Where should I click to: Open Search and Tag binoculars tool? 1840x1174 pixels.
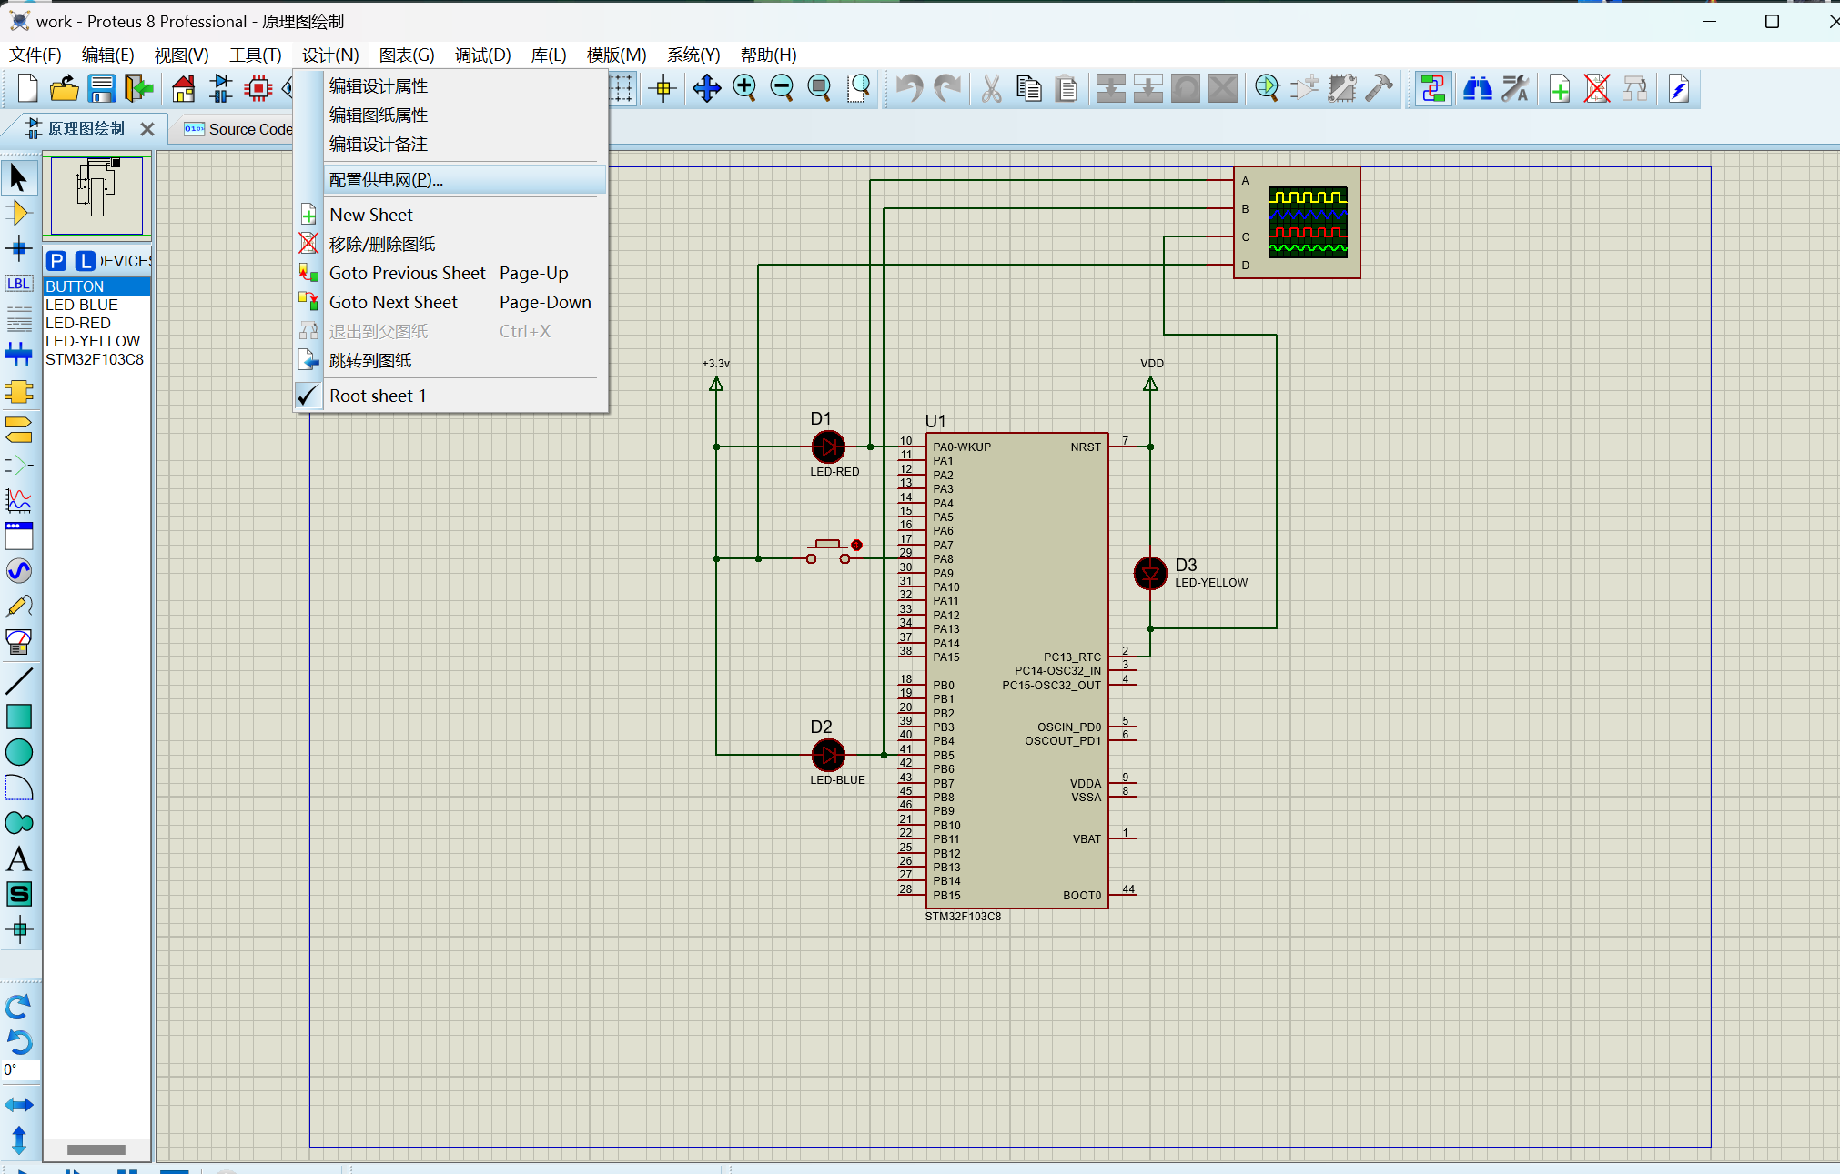point(1477,88)
